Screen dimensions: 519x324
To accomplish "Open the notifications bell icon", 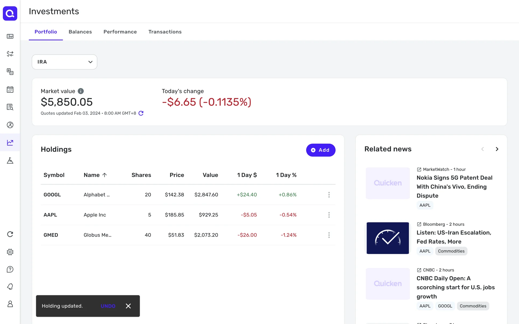I will click(10, 286).
